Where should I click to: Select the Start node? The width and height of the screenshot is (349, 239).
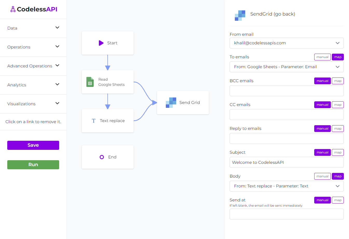[x=108, y=43]
